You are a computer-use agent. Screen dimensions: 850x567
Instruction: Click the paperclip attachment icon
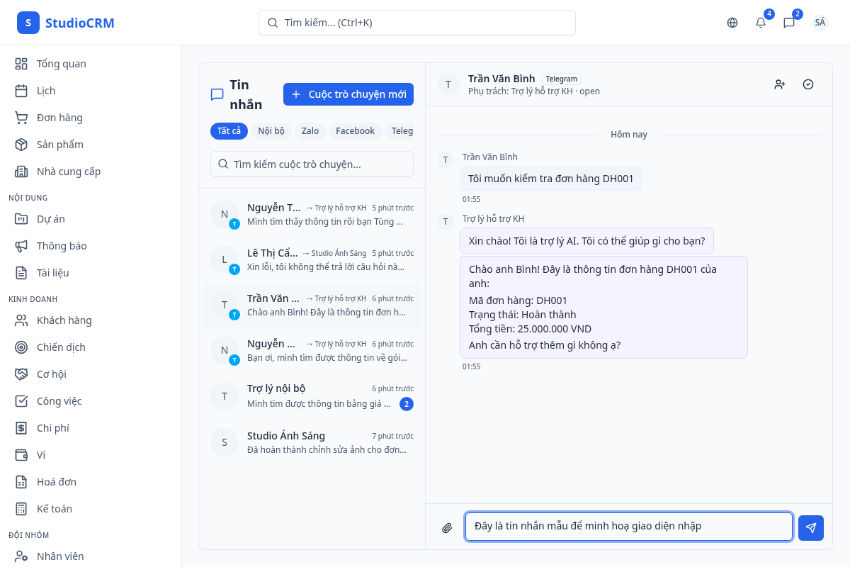point(447,527)
